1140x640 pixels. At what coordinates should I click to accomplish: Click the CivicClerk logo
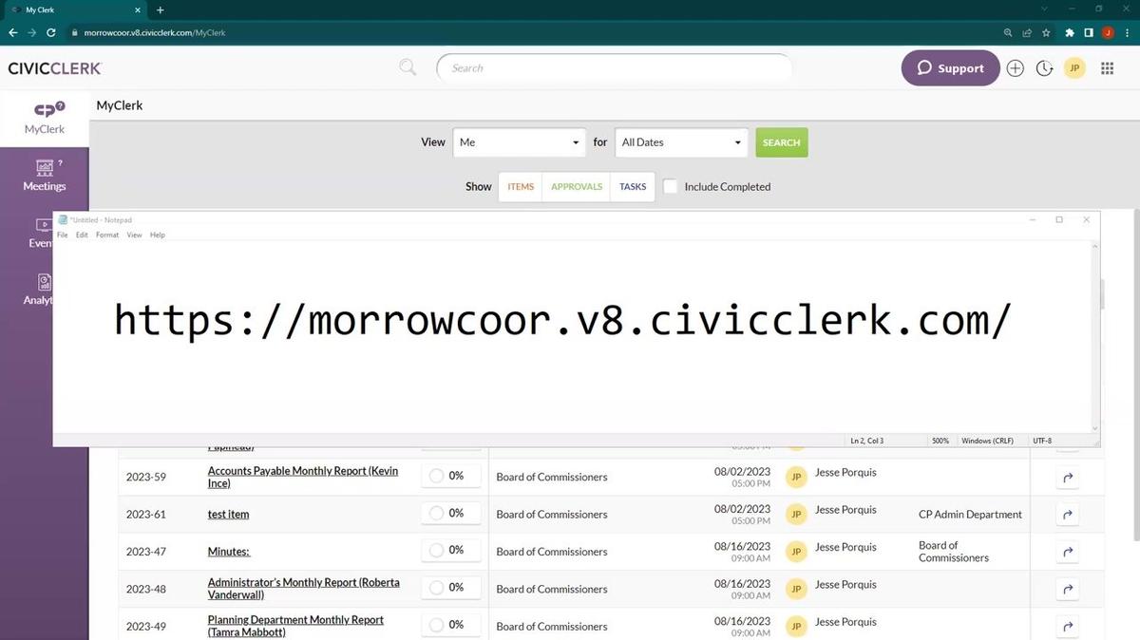[54, 68]
